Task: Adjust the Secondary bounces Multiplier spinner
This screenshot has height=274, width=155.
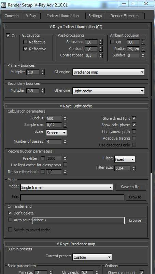Action: 43,91
